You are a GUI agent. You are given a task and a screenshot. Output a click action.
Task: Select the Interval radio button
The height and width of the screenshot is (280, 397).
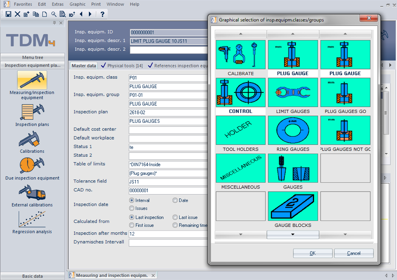point(131,200)
